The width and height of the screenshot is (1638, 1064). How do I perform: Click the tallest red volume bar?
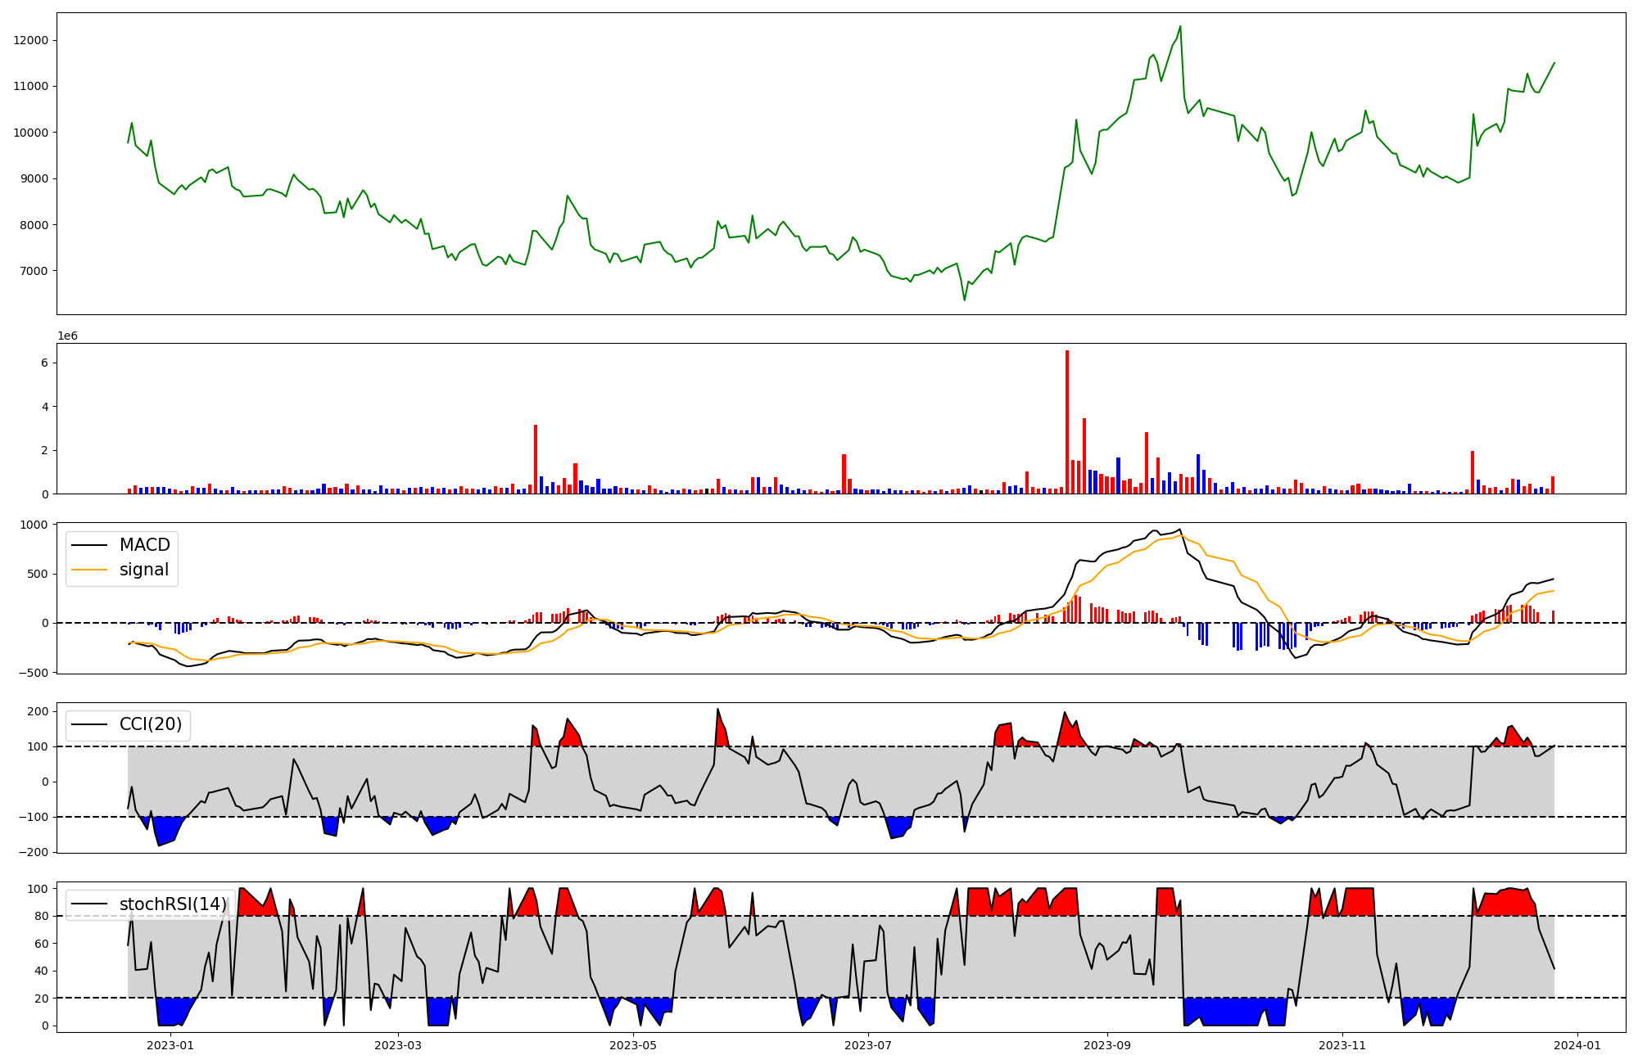tap(1067, 422)
